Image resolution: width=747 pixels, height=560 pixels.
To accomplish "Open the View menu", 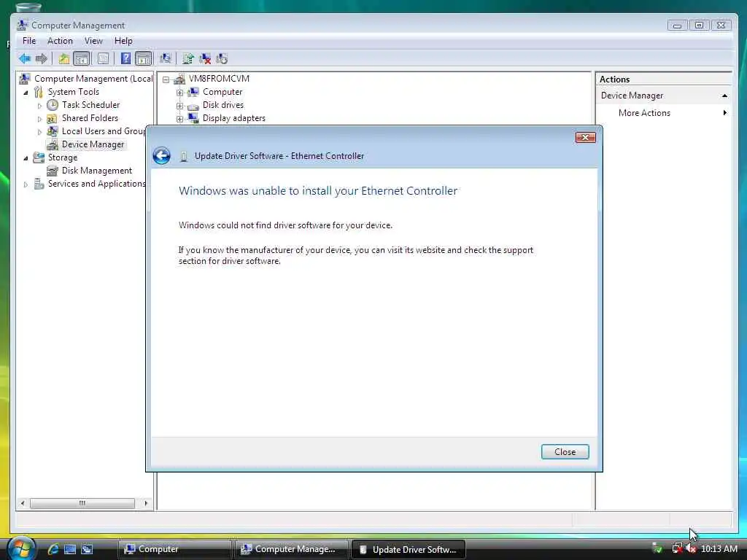I will (x=93, y=41).
